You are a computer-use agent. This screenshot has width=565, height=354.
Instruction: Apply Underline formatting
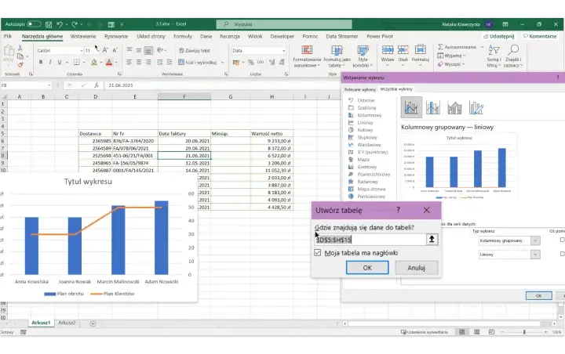[x=60, y=62]
